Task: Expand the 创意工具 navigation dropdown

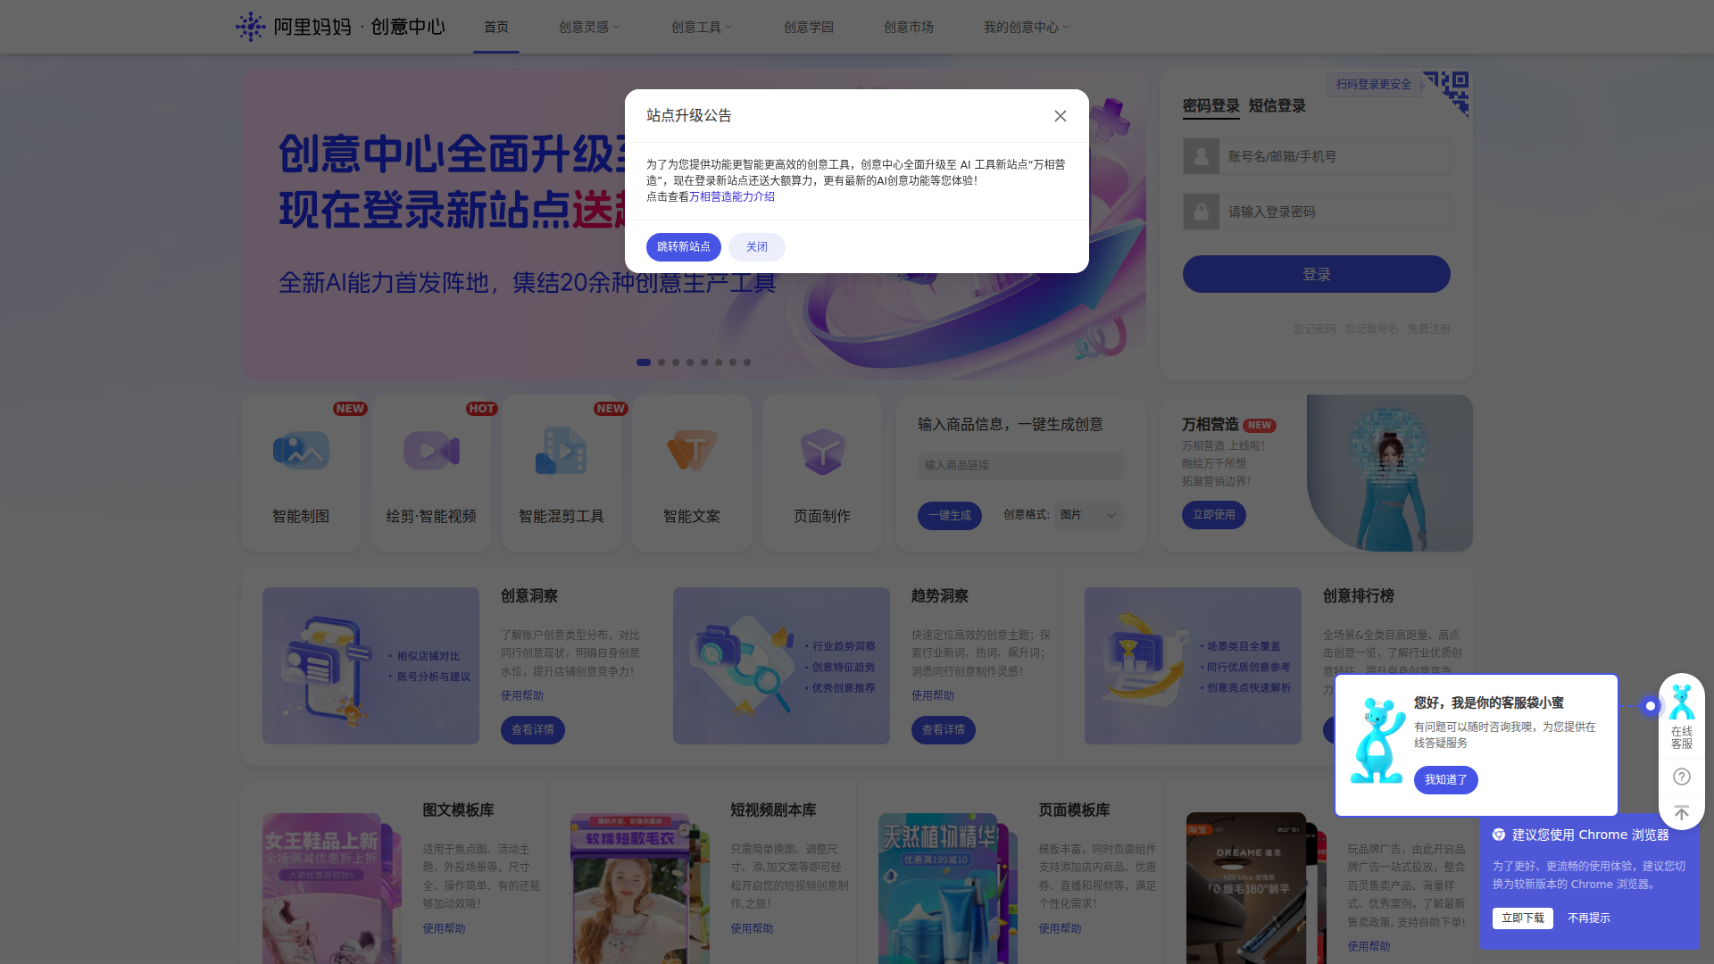Action: [702, 27]
